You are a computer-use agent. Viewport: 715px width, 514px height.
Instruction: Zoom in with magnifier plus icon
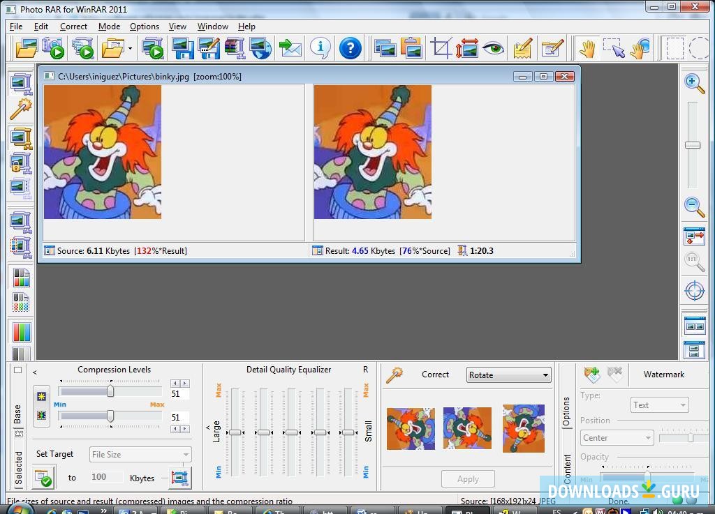click(x=694, y=84)
